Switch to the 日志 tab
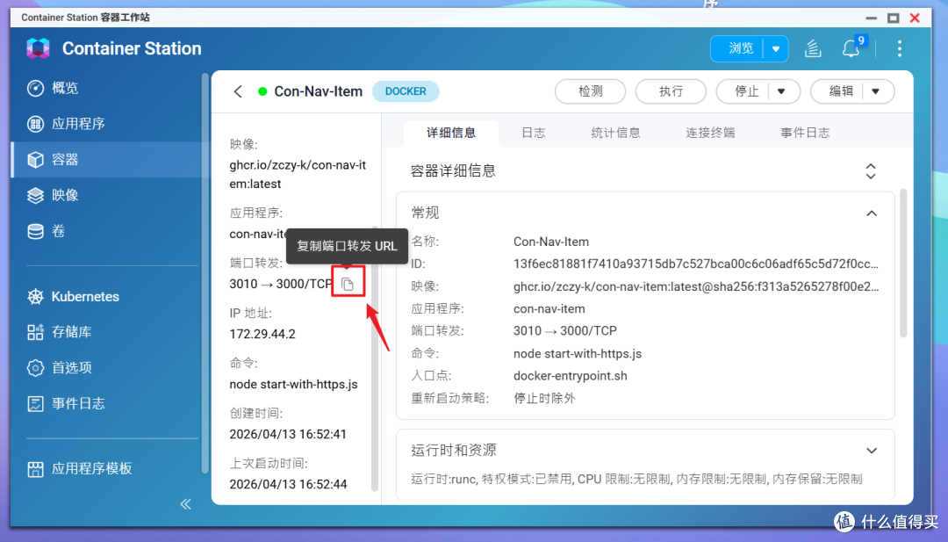 [534, 133]
